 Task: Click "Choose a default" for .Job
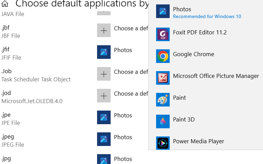point(131,72)
